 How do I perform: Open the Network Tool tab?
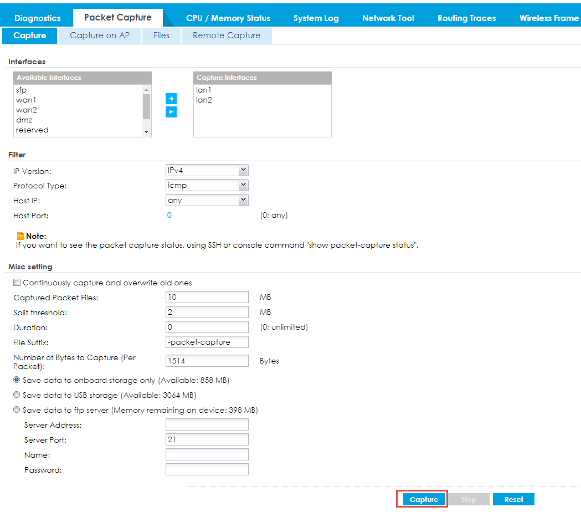coord(388,18)
